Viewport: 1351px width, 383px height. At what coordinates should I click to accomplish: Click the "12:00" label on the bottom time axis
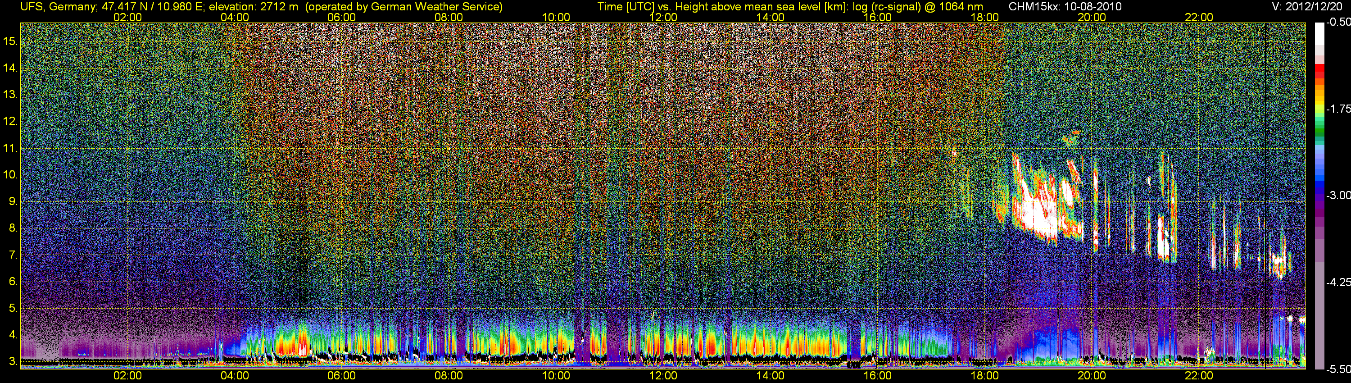(663, 376)
